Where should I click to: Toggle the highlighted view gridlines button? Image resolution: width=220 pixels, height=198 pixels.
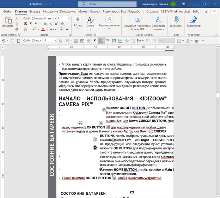point(101,41)
